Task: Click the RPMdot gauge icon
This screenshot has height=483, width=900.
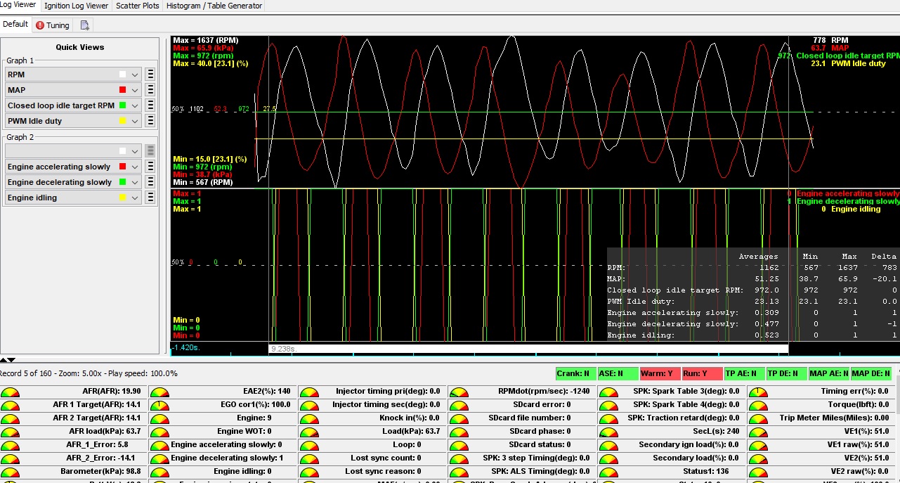Action: click(458, 392)
